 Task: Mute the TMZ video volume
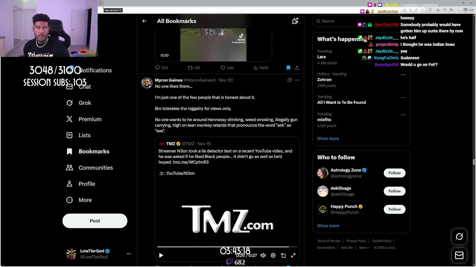tap(263, 255)
